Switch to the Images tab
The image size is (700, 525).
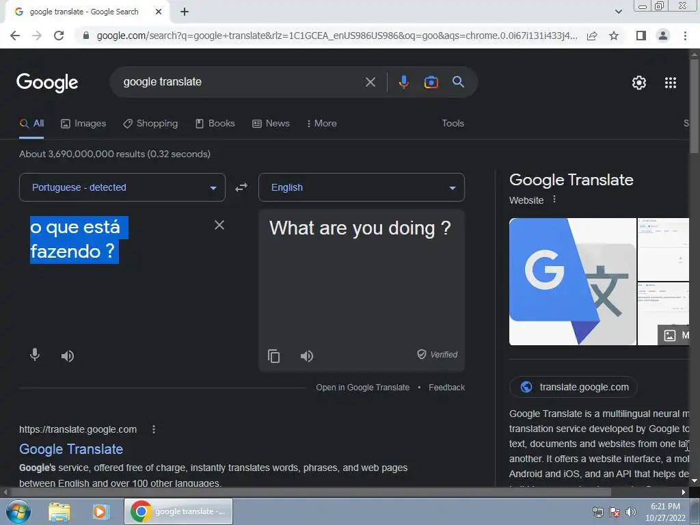click(x=83, y=124)
